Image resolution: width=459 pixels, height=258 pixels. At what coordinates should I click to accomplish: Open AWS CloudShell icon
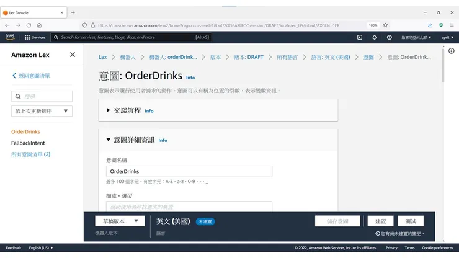[x=360, y=37]
